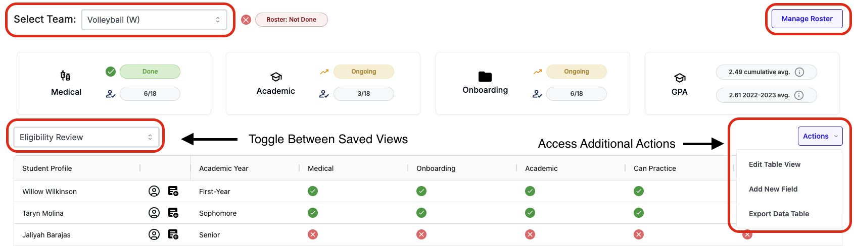Click the Academic Ongoing status pill
The width and height of the screenshot is (854, 246).
point(364,72)
